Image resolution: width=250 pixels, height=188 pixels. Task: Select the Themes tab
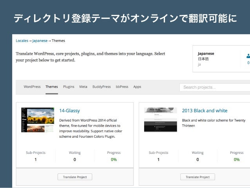point(52,87)
